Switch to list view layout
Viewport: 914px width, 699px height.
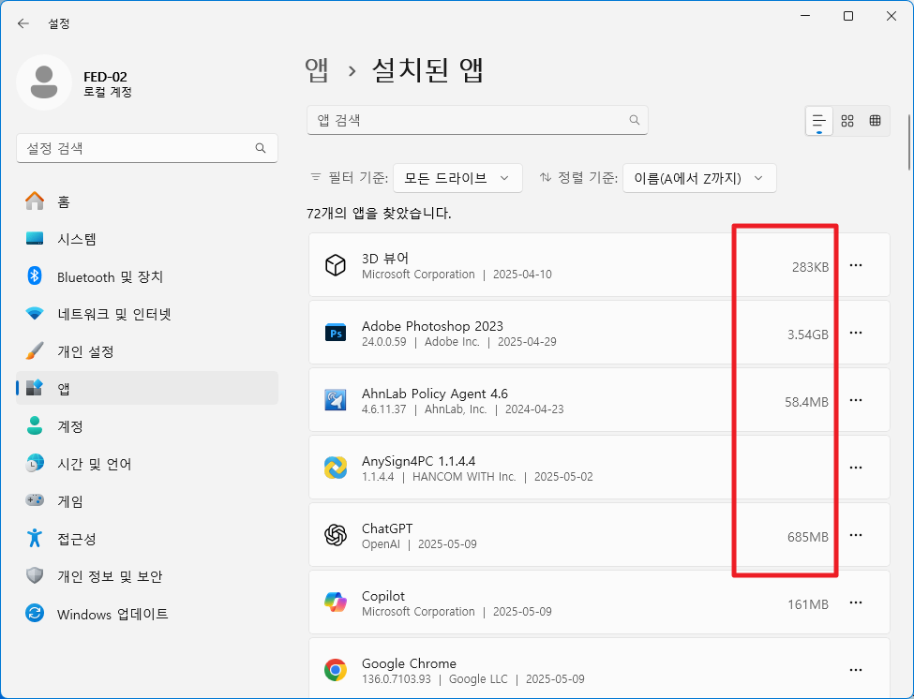[819, 121]
